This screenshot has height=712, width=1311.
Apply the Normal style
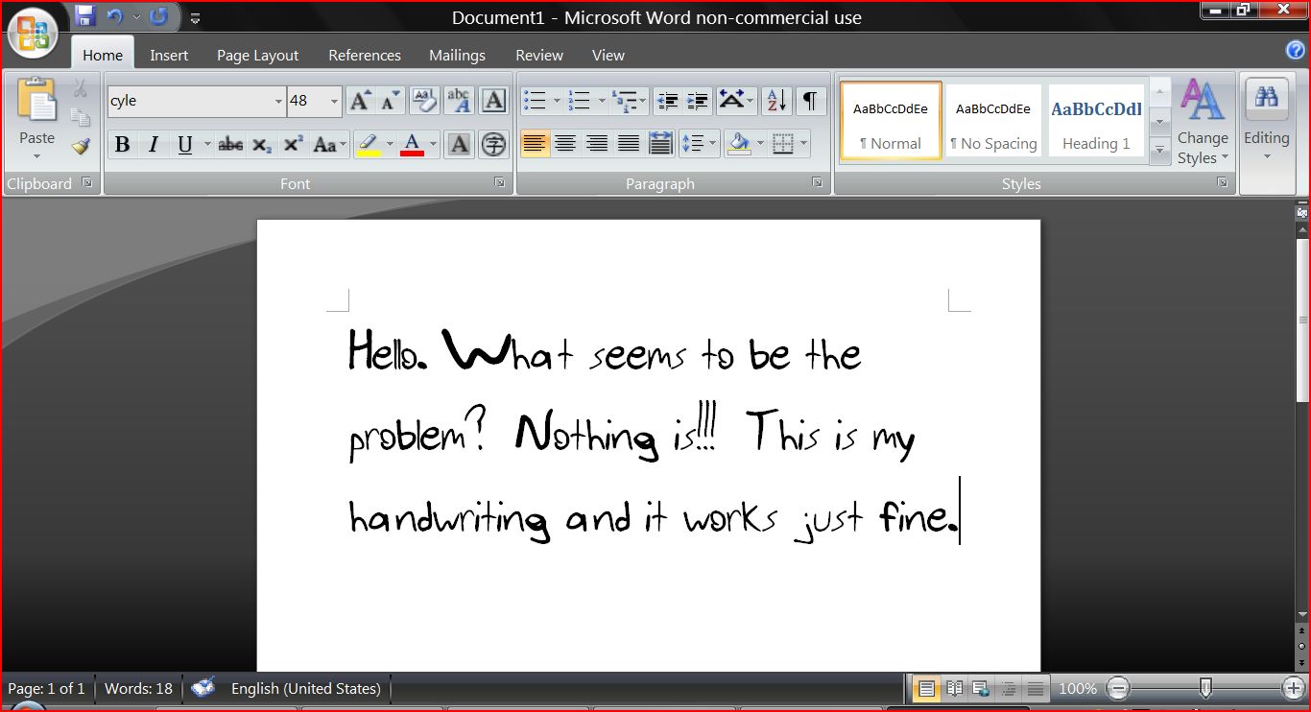click(891, 120)
